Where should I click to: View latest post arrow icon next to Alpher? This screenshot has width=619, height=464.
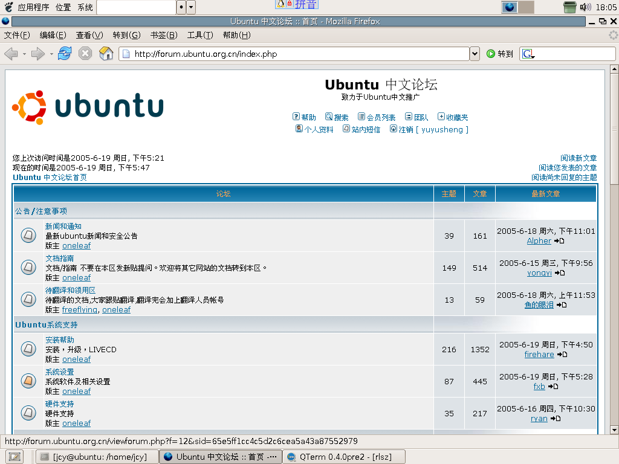(x=559, y=240)
